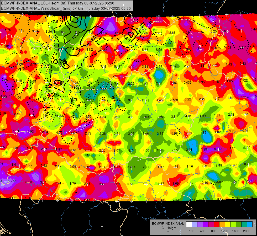Click the wind shear value 7.92
Viewport: 257px width, 236px height.
click(x=90, y=66)
